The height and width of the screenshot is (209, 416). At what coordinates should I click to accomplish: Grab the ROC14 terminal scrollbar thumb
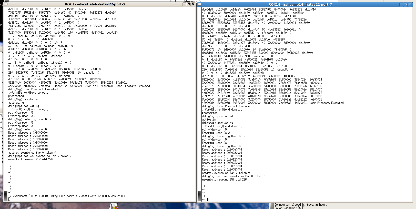199,196
